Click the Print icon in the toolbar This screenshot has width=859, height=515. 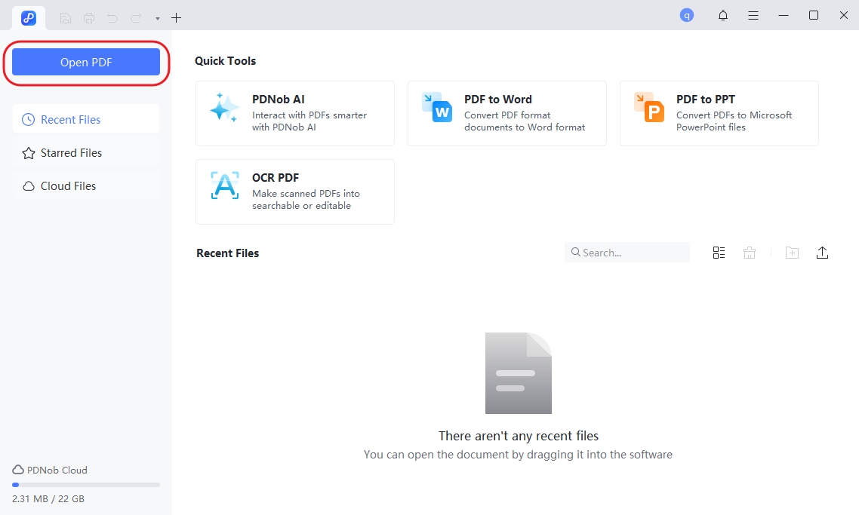point(88,17)
